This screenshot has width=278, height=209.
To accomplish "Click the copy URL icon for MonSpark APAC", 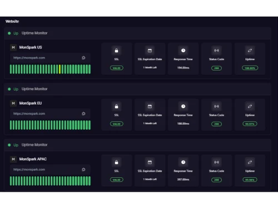I will [83, 169].
